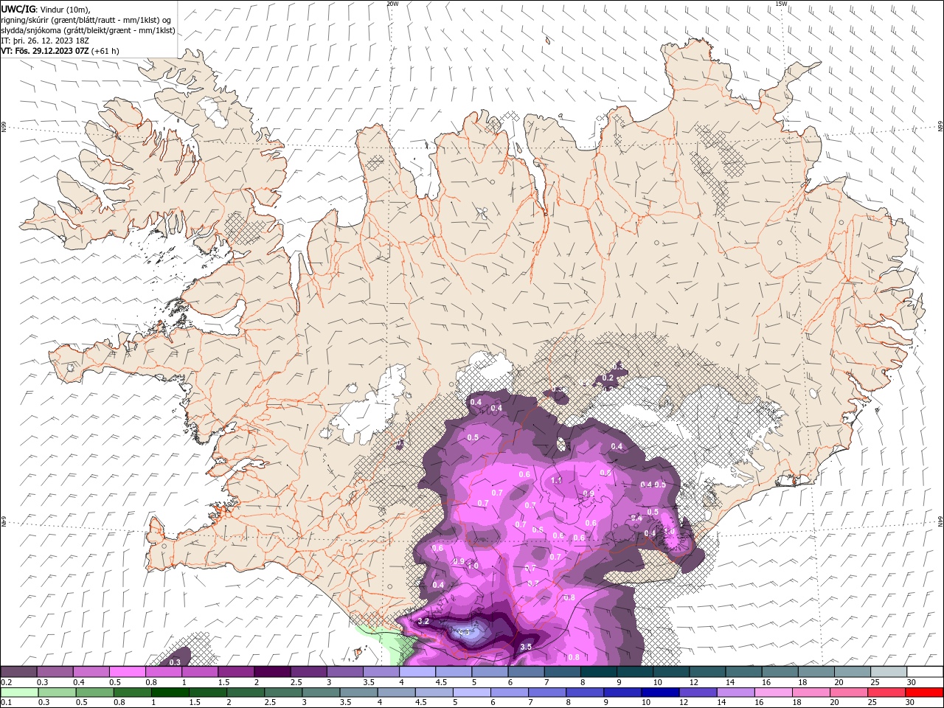Select the darkest navy blue 10 swatch in rain legend
This screenshot has width=944, height=708.
tap(660, 693)
